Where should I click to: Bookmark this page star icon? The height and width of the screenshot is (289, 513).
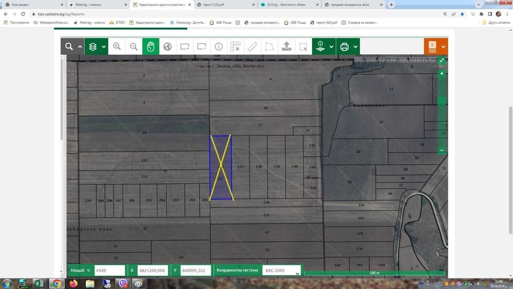tap(462, 14)
